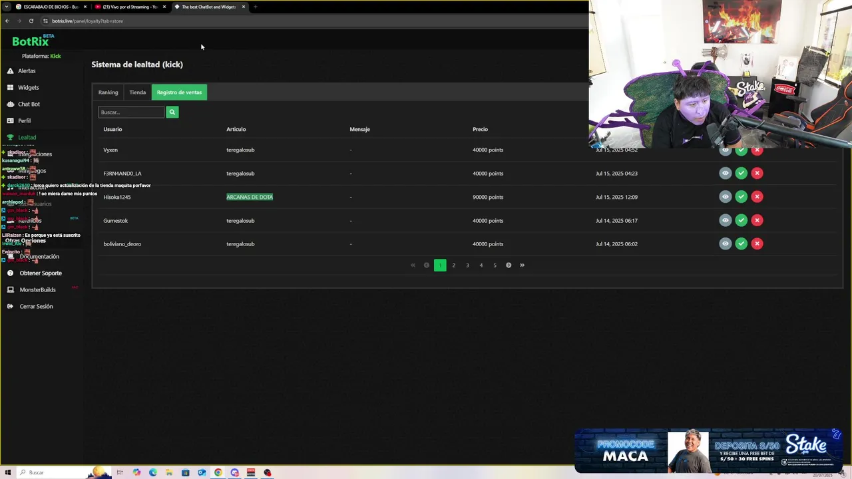852x479 pixels.
Task: Open the browser tab search dropdown
Action: 6,7
